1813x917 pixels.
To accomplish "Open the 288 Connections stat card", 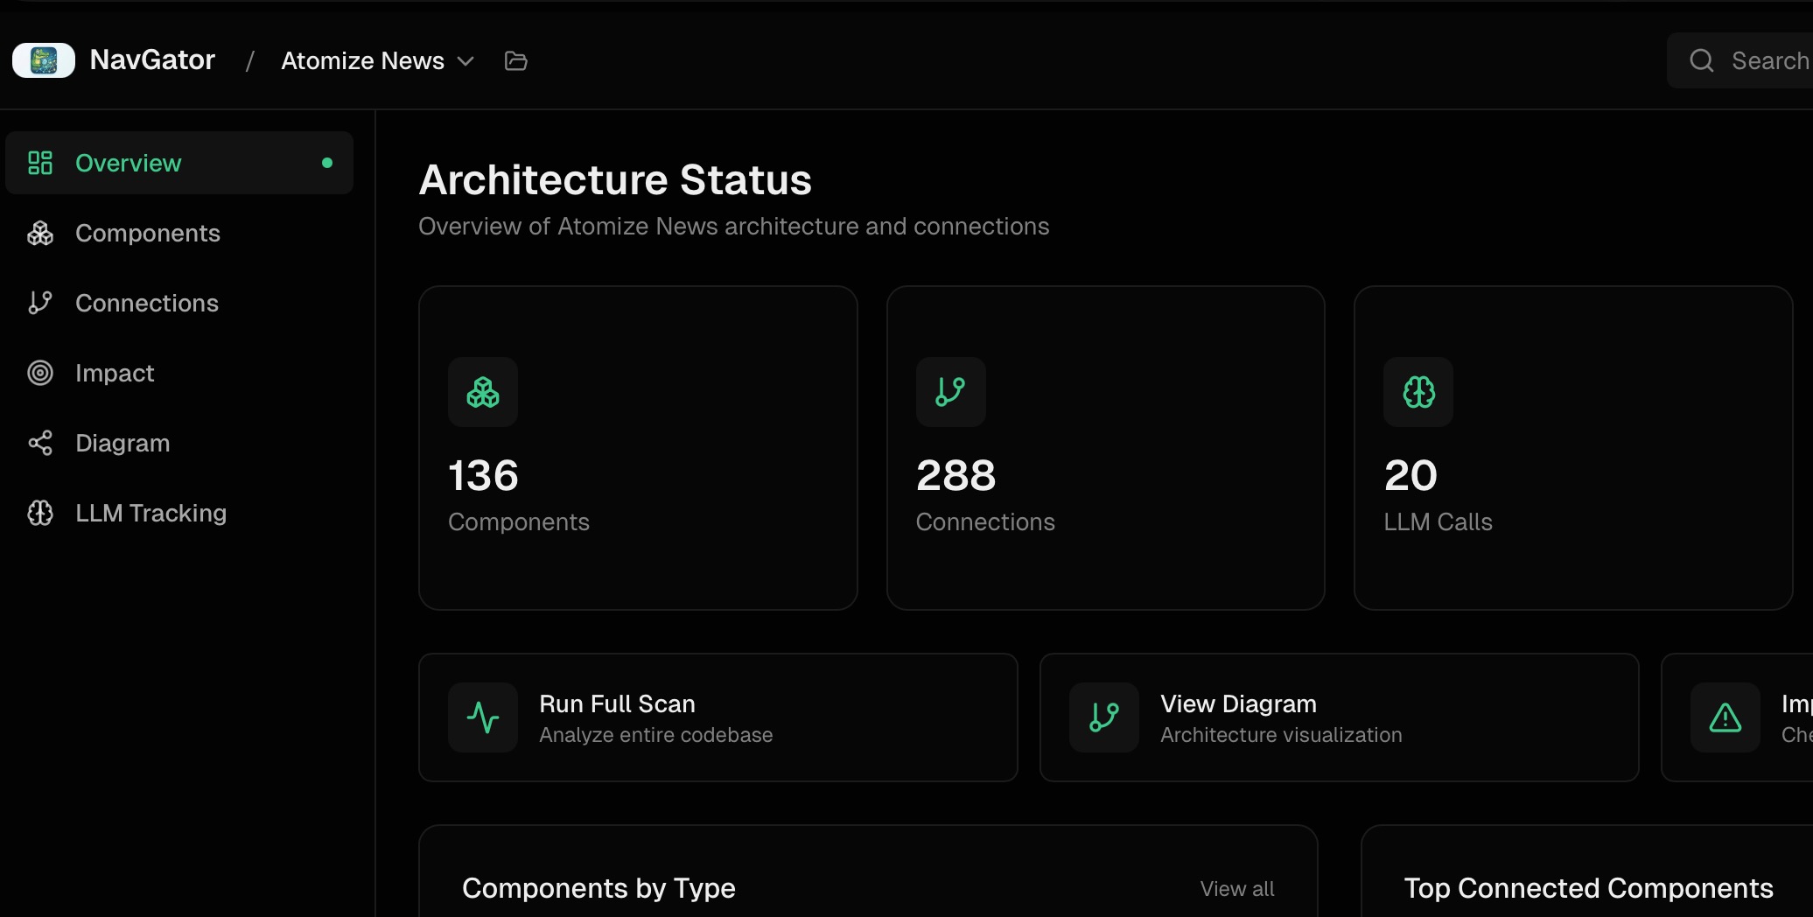I will click(1105, 448).
